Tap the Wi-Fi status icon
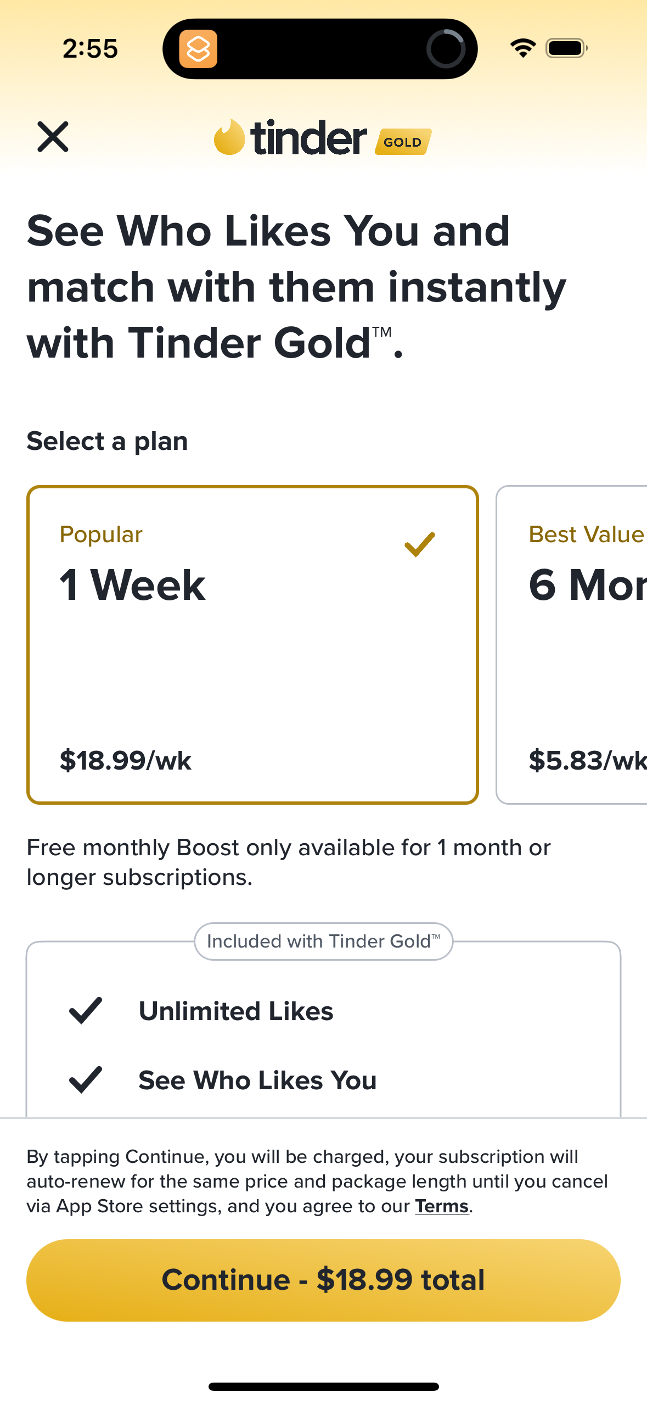Screen dimensions: 647x1404 (x=522, y=48)
